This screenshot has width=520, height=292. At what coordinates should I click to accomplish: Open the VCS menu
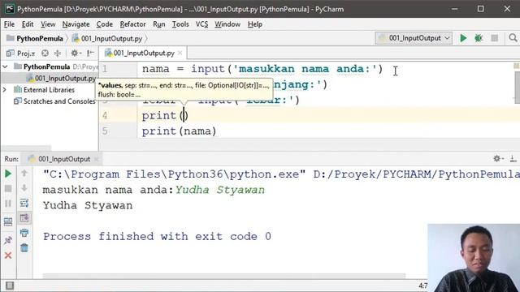[201, 24]
